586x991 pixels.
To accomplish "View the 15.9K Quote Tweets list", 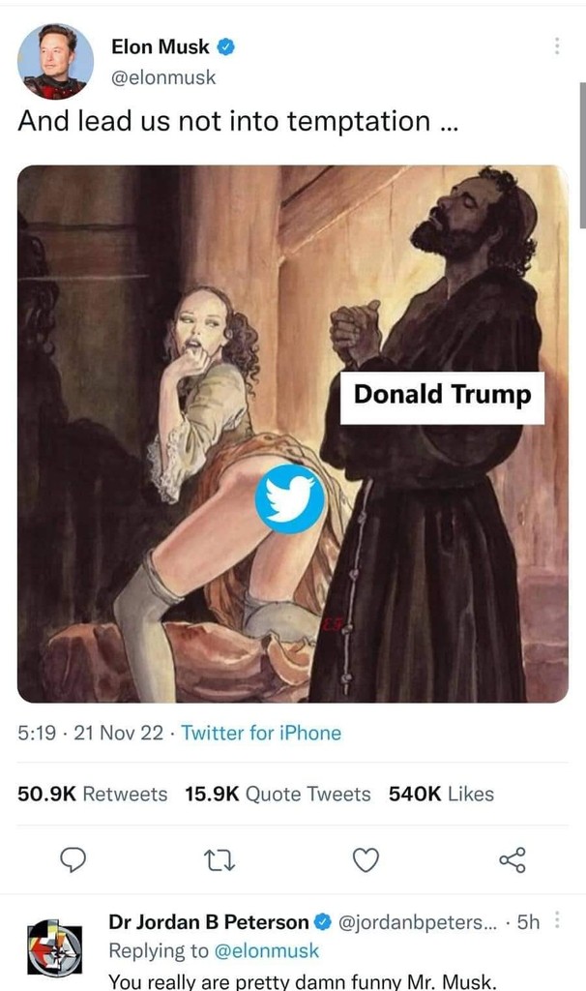I will point(278,795).
